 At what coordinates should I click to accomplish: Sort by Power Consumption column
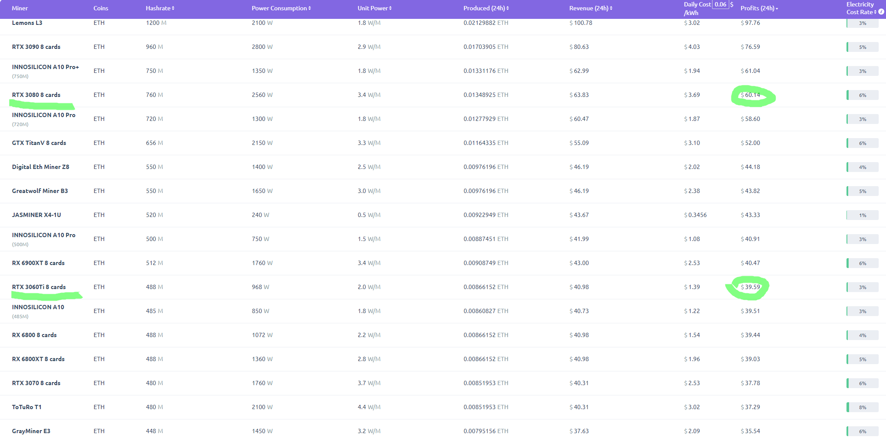click(x=281, y=8)
